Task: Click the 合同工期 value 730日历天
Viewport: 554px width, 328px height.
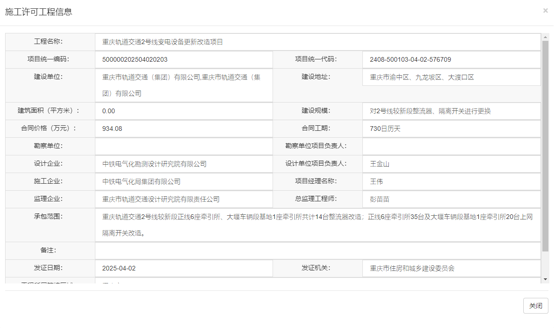Action: 379,129
